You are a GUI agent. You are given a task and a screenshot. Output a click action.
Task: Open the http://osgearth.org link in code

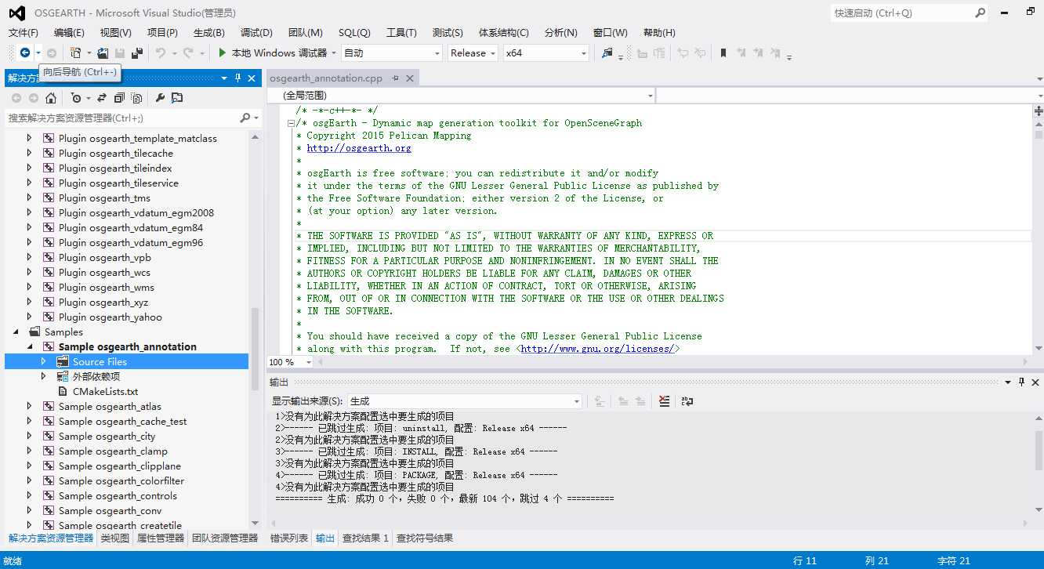359,147
